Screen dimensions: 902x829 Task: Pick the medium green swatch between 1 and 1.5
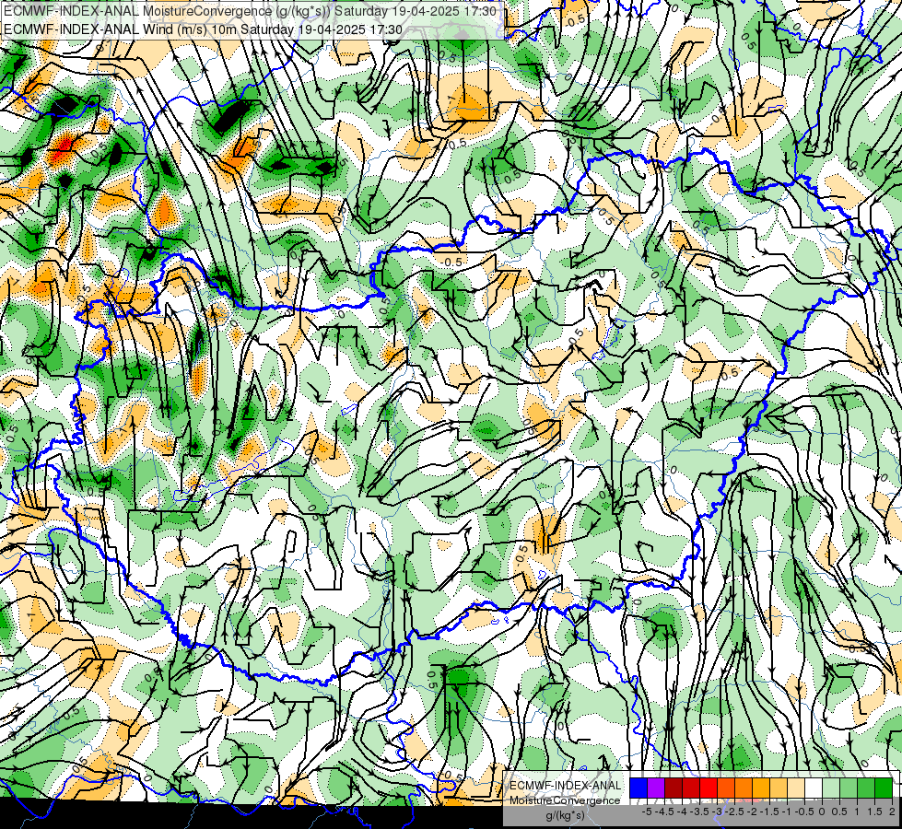click(866, 788)
